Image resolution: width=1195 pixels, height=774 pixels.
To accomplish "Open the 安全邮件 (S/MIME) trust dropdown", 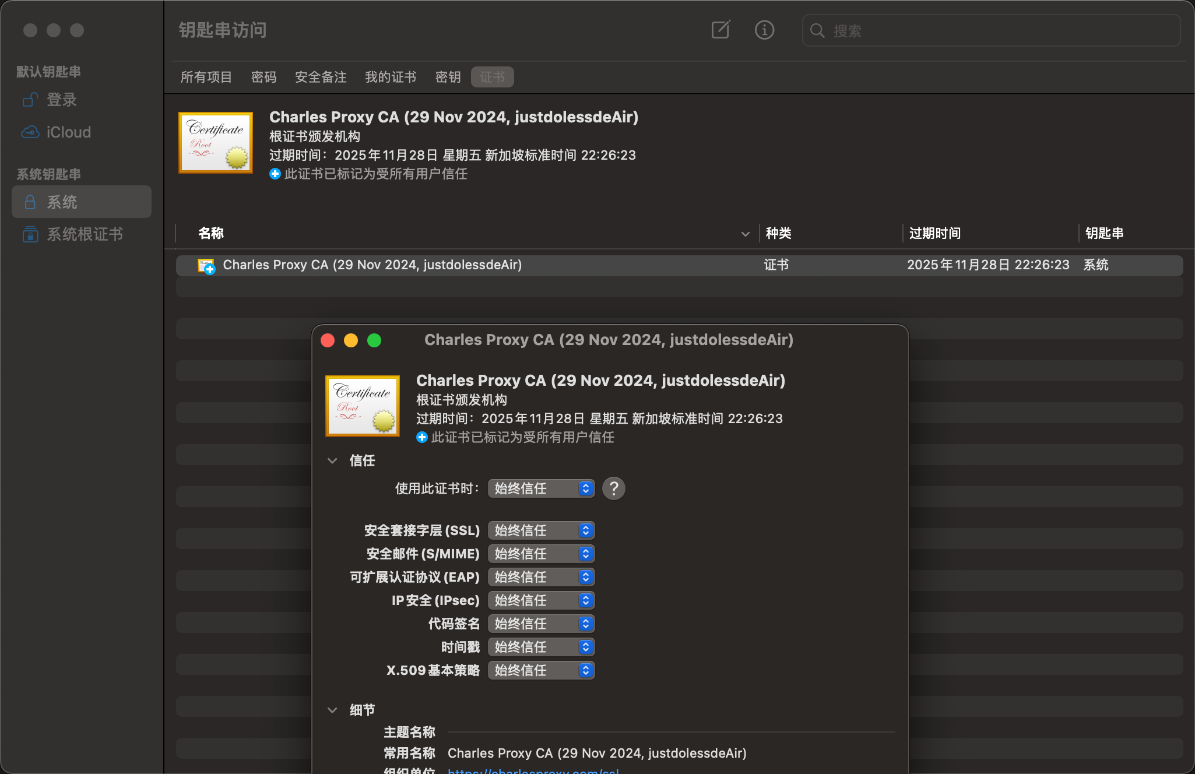I will click(x=542, y=554).
